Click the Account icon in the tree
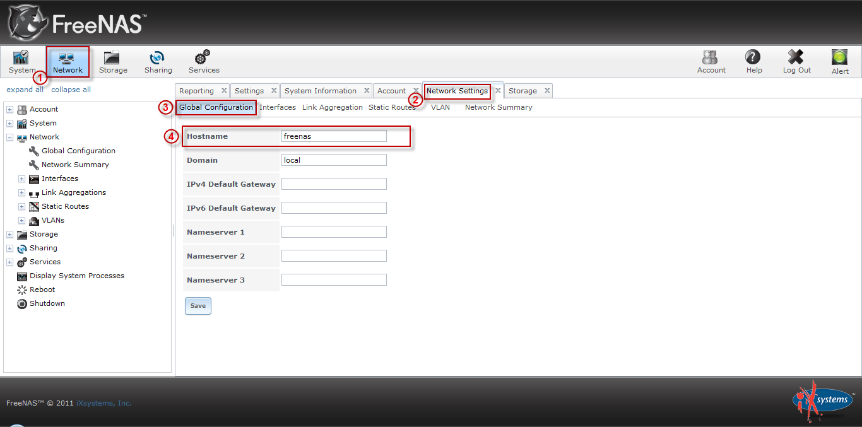Viewport: 862px width, 427px height. click(22, 109)
